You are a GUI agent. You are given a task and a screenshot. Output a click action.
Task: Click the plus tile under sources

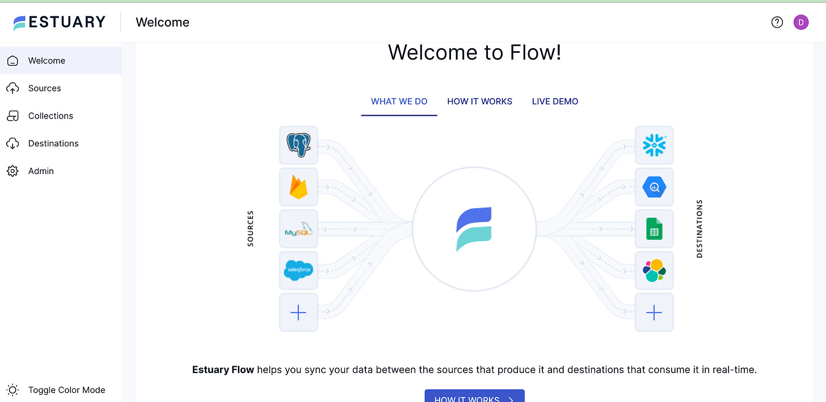pos(298,312)
